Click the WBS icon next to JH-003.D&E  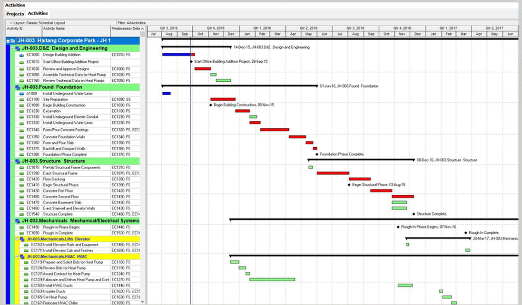pyautogui.click(x=18, y=48)
